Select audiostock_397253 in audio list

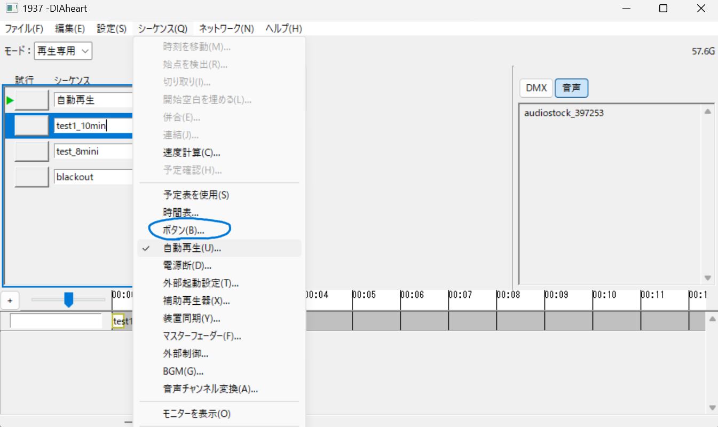click(x=564, y=113)
